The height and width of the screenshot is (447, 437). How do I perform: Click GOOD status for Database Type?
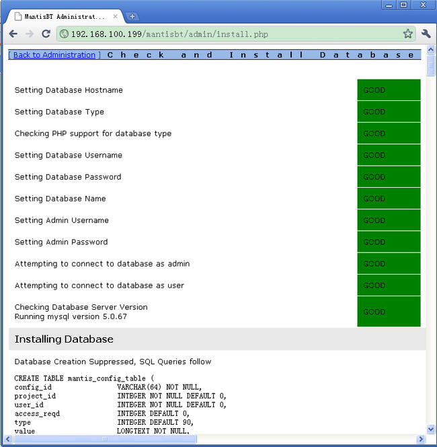pyautogui.click(x=389, y=112)
